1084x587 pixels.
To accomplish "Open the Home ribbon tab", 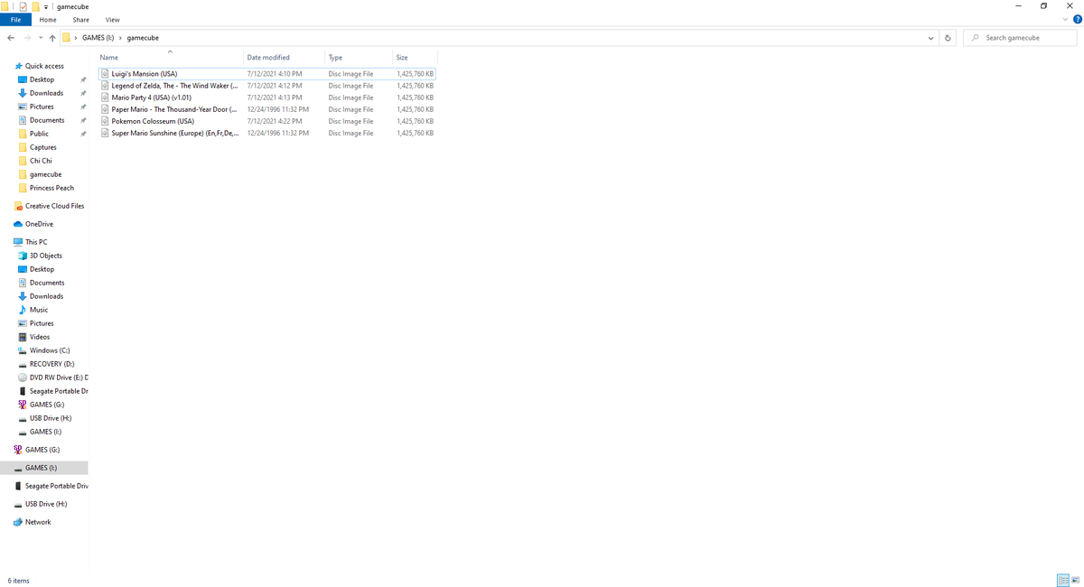I will pos(48,20).
